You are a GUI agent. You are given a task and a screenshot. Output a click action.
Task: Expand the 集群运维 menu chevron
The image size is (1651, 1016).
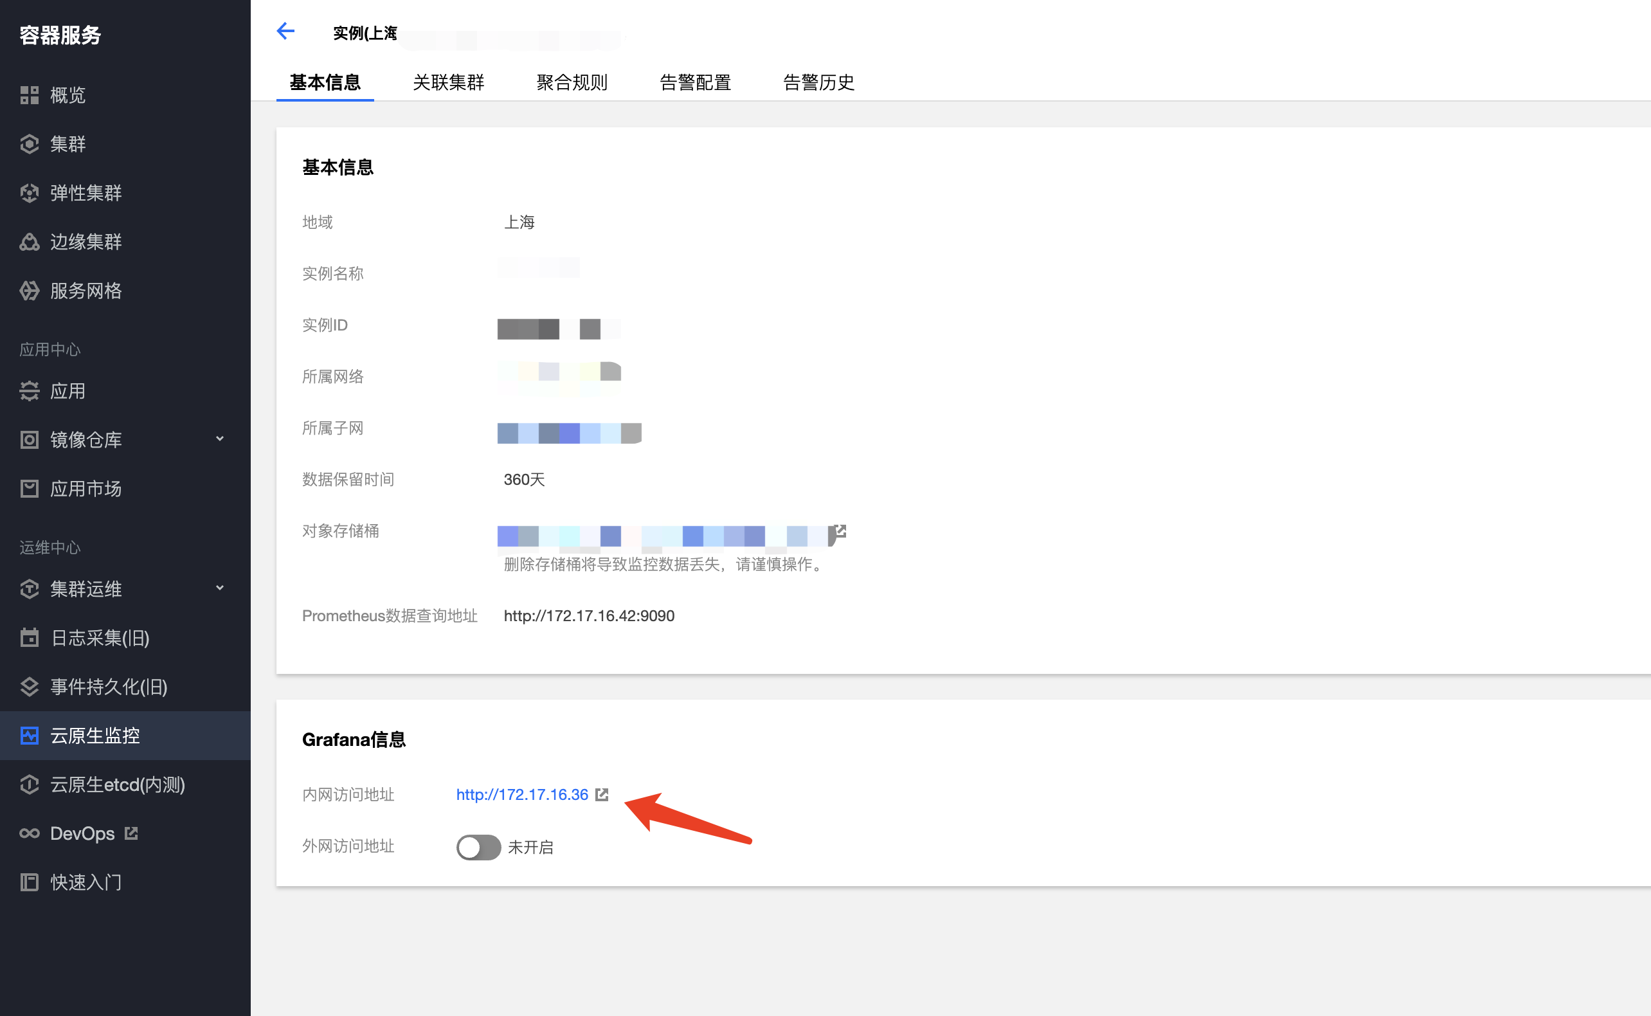pyautogui.click(x=220, y=588)
